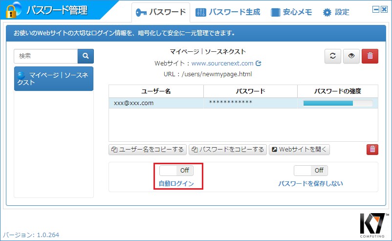Viewport: 392px width, 241px height.
Task: Click ユーザー名をコピーする button
Action: click(148, 150)
